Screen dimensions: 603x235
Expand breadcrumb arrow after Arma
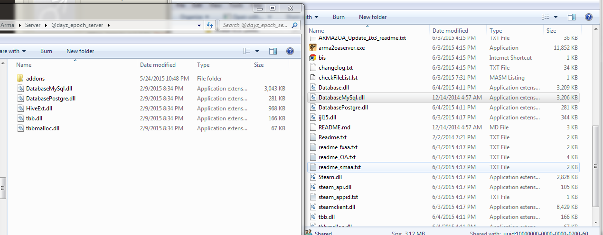click(x=19, y=25)
